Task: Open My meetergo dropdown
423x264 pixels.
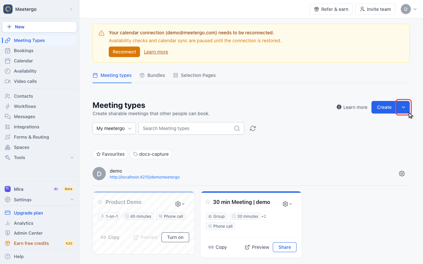Action: [114, 128]
